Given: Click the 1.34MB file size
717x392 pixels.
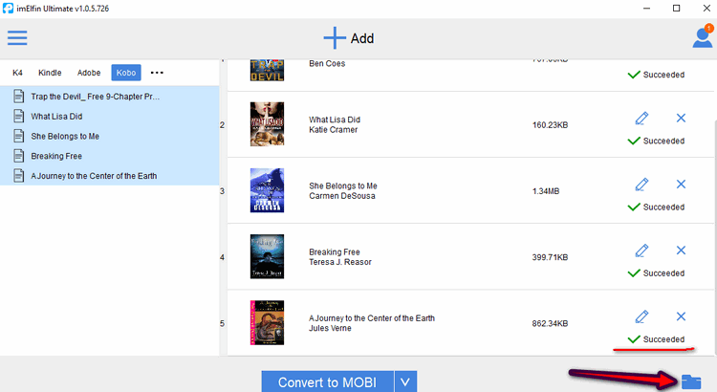Looking at the screenshot, I should [x=546, y=191].
